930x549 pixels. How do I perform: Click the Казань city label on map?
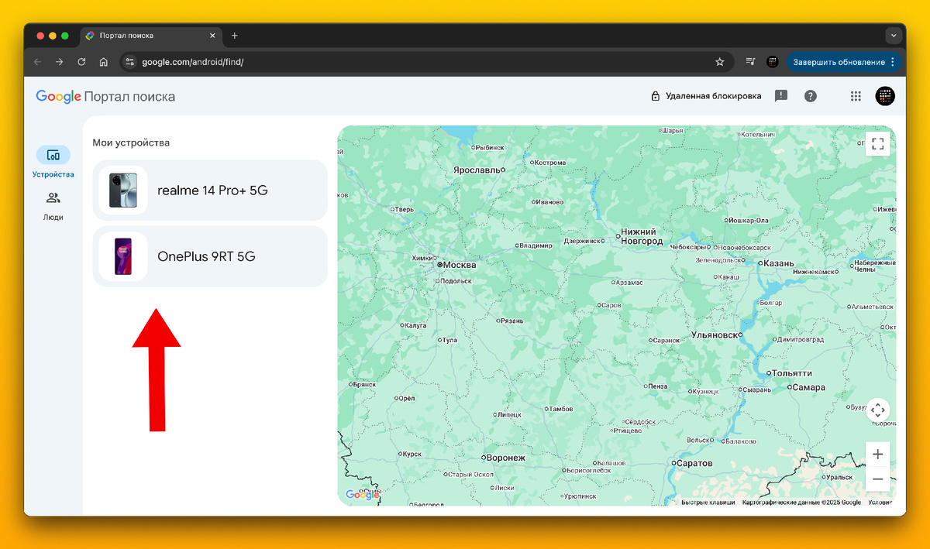tap(778, 263)
